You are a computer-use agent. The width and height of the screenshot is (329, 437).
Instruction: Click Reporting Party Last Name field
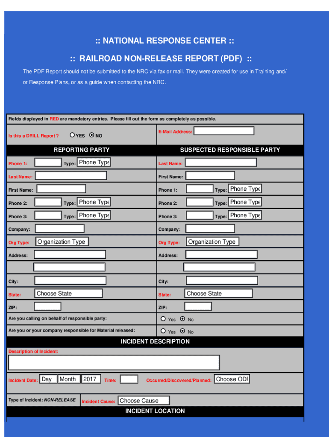(71, 176)
